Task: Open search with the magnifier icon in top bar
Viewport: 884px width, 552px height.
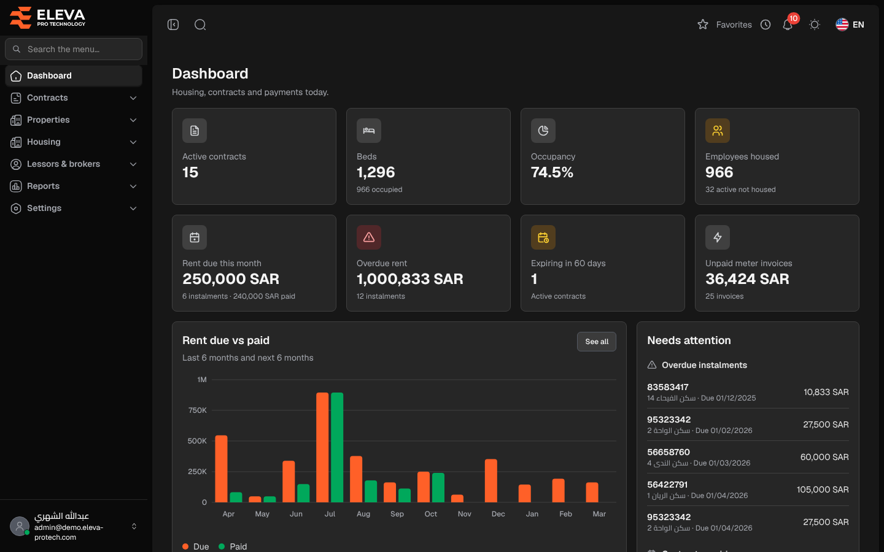Action: coord(200,25)
